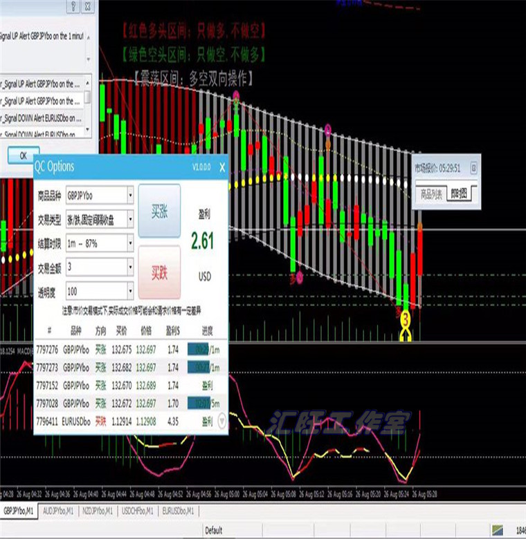Click OK in the alert dialog

(23, 155)
